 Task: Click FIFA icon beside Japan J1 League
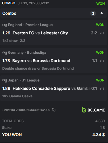[x=5, y=81]
